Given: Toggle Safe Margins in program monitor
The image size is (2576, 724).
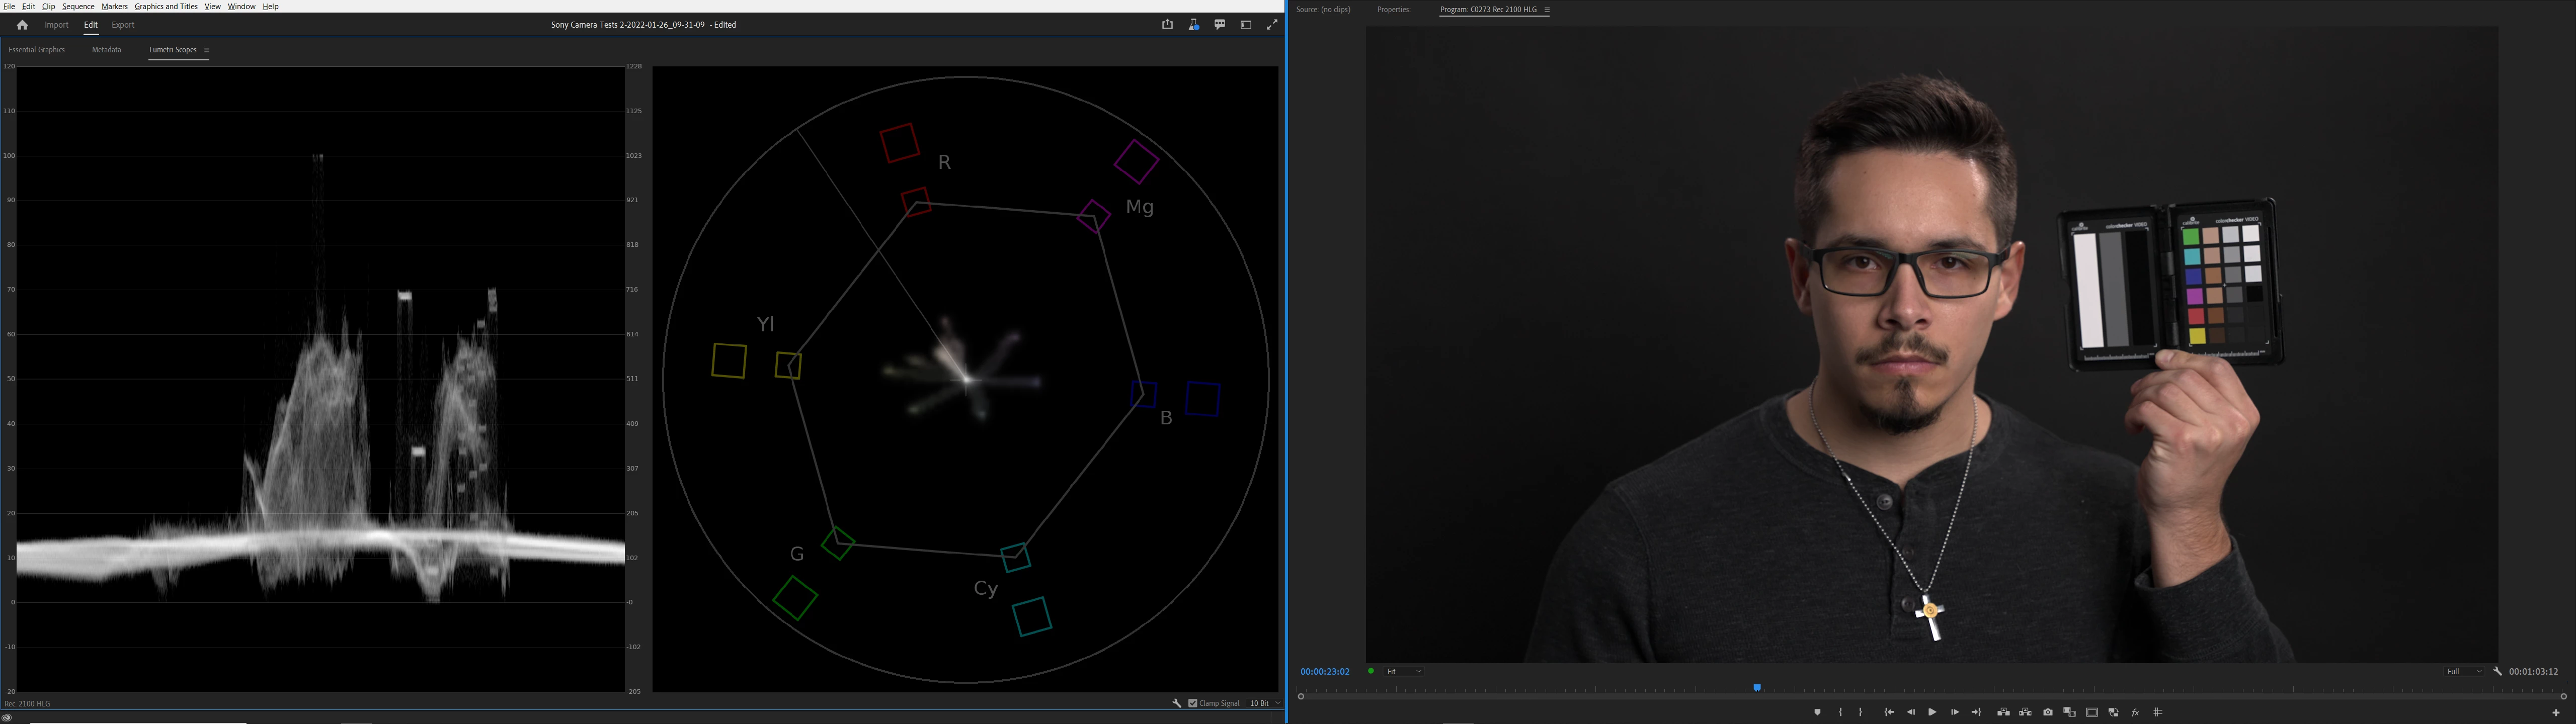Looking at the screenshot, I should tap(2091, 712).
